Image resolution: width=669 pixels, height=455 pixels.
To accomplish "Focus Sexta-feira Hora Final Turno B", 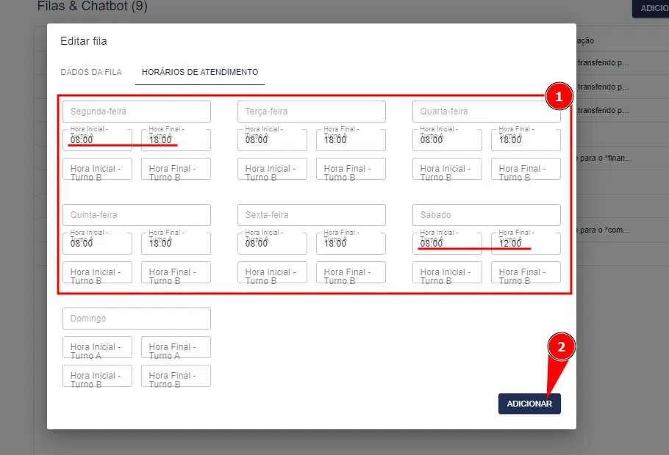I will pos(351,272).
